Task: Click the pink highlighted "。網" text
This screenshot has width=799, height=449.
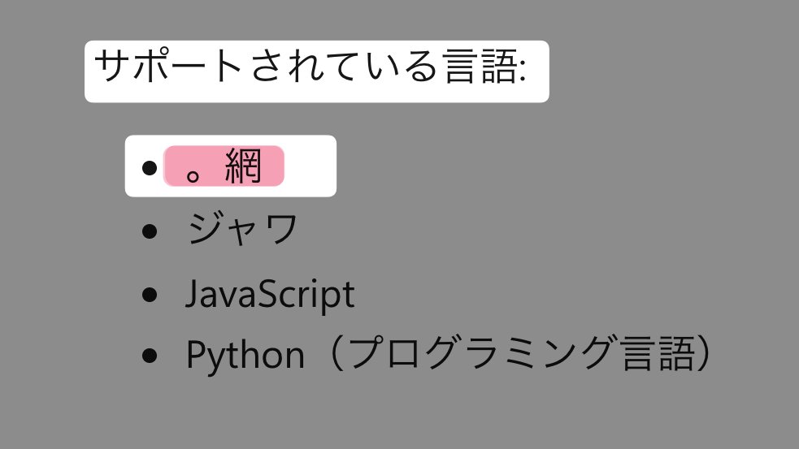Action: [x=224, y=166]
